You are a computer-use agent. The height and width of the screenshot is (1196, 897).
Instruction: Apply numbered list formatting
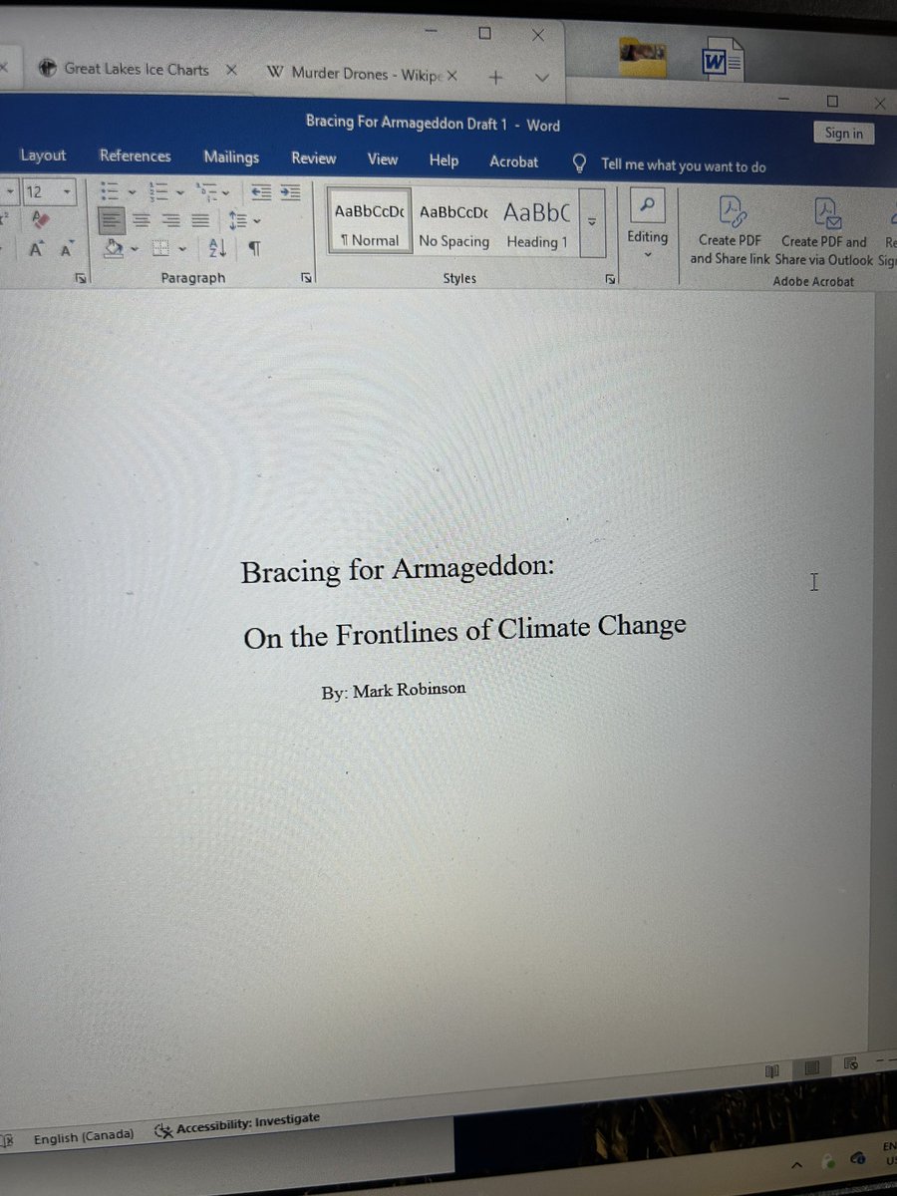[x=161, y=191]
